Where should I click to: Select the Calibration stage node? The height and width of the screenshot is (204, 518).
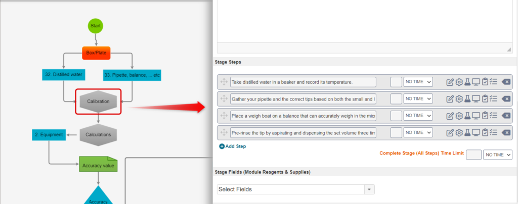pos(98,101)
